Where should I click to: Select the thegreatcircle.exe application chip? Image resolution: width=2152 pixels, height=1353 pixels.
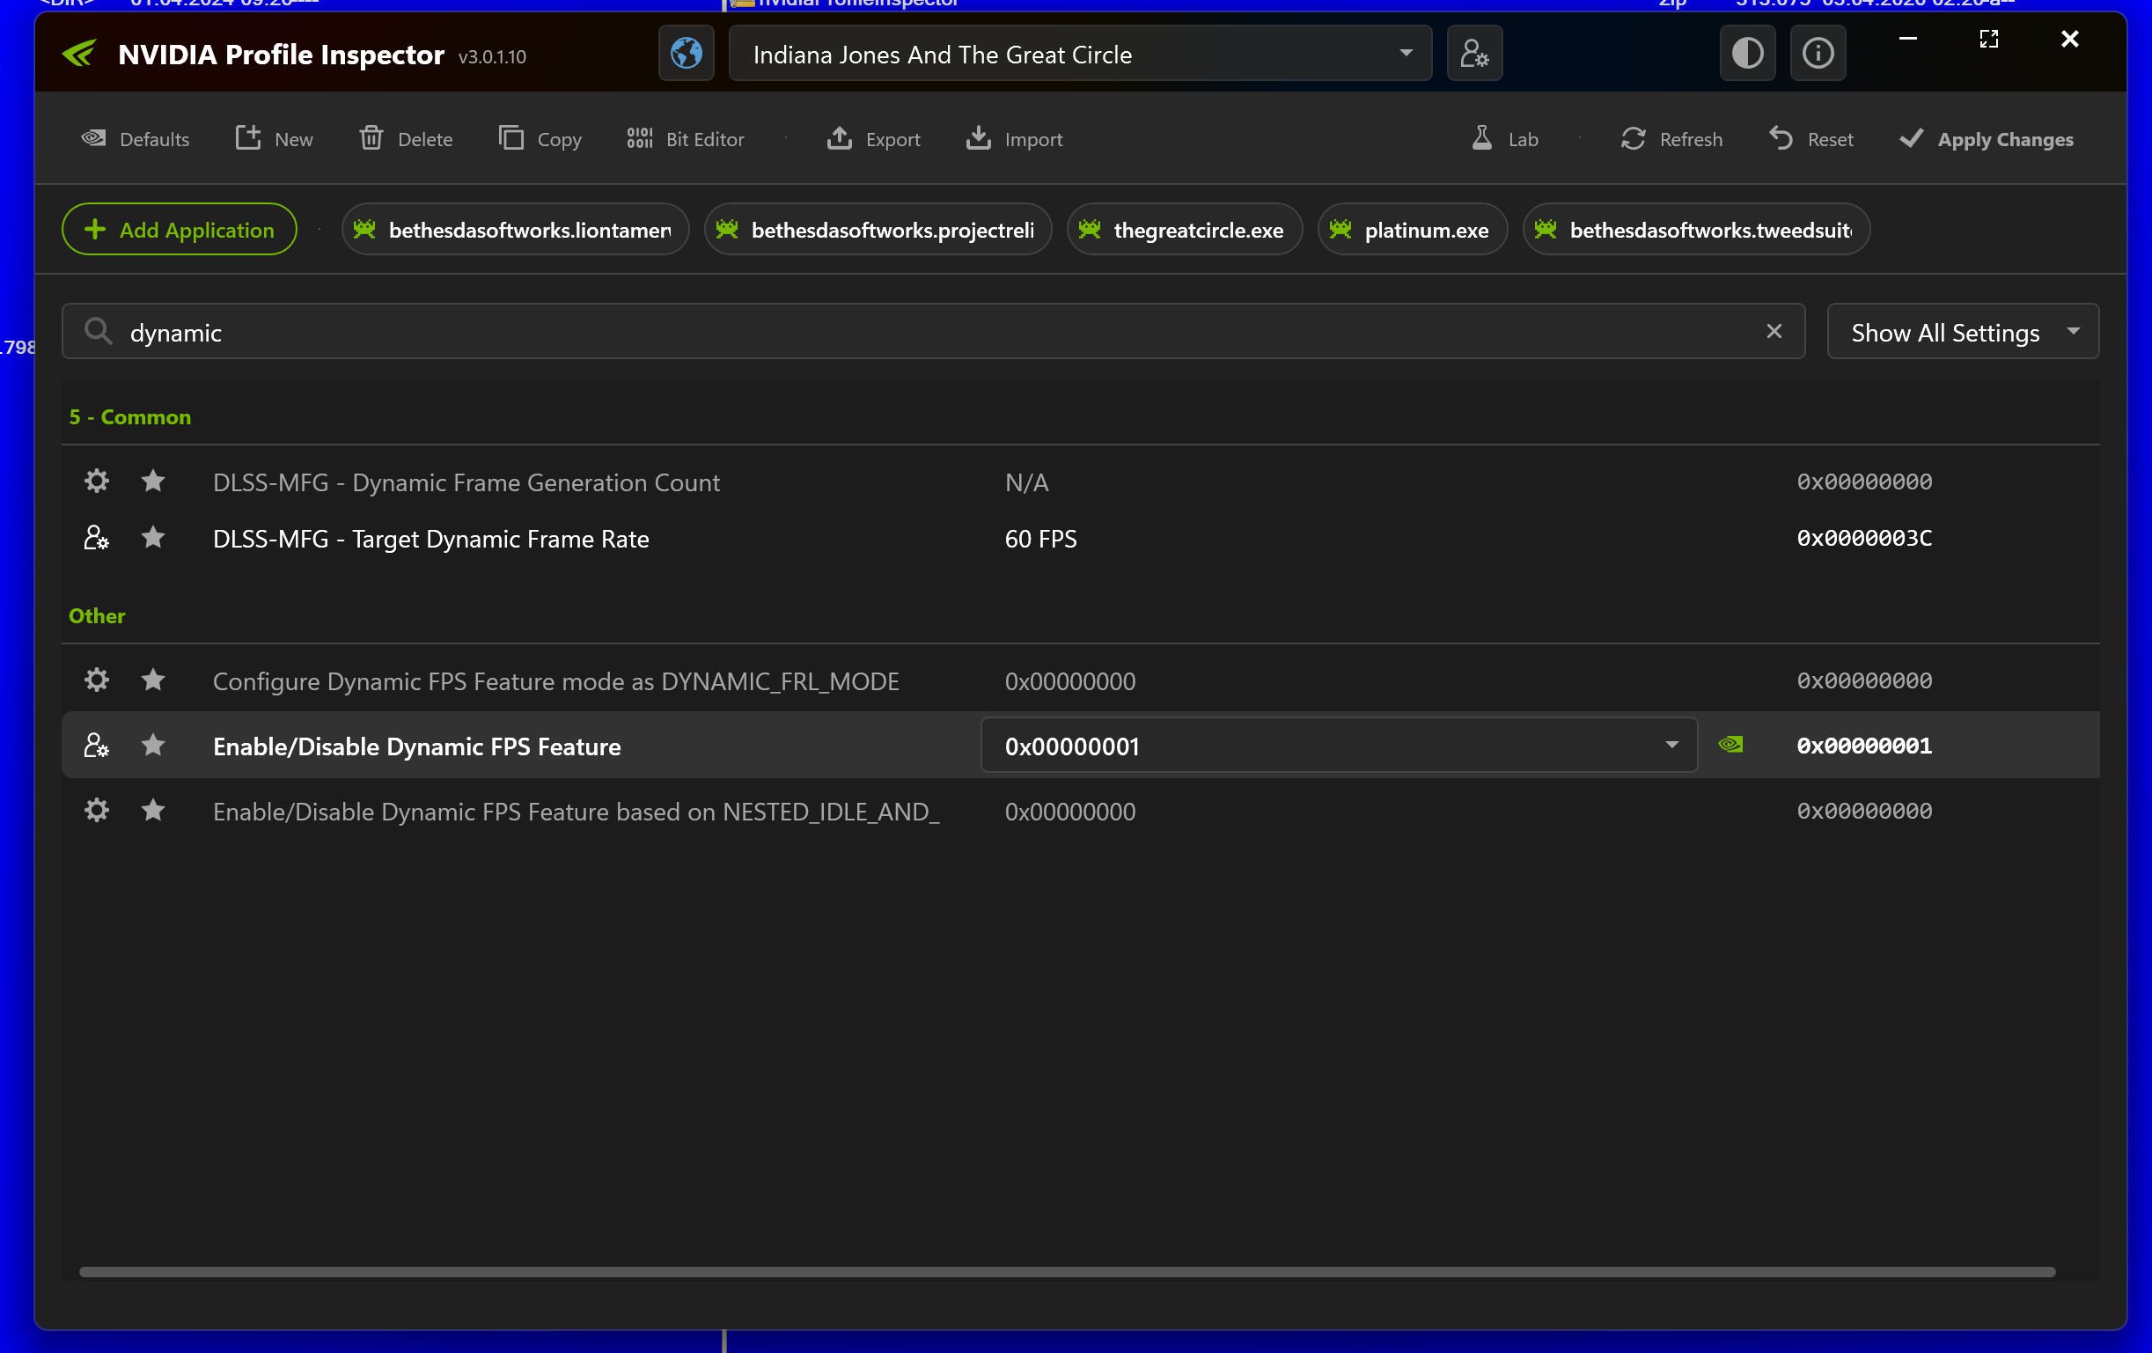tap(1184, 230)
